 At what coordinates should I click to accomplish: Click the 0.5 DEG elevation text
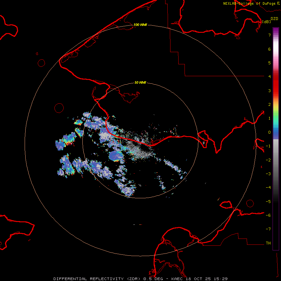coord(153,279)
